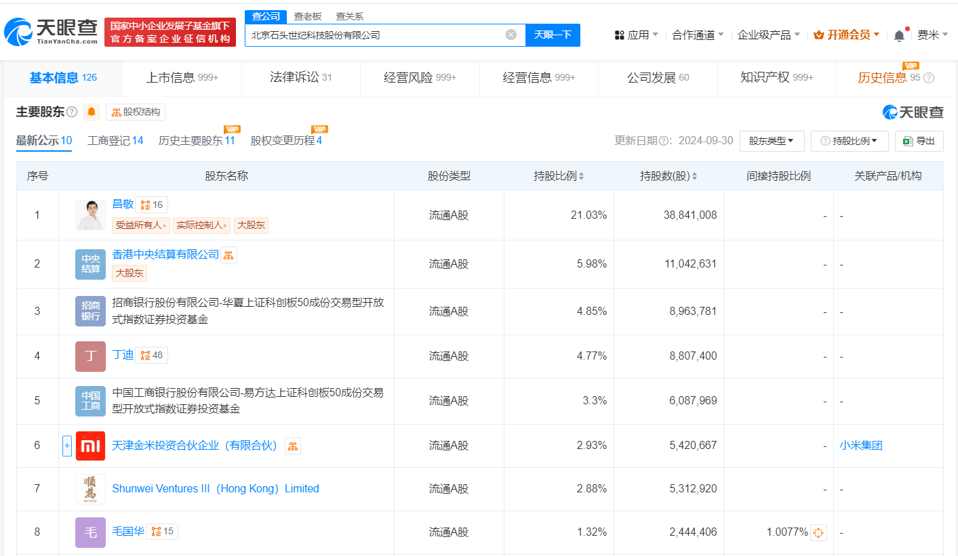Click the Shunwei 顺为 logo

click(x=90, y=489)
